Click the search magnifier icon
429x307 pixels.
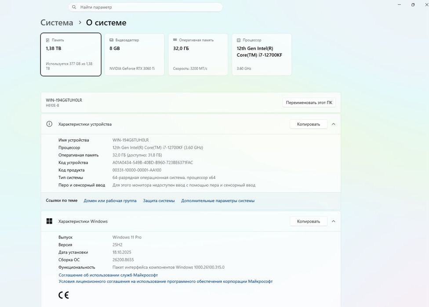coord(74,7)
